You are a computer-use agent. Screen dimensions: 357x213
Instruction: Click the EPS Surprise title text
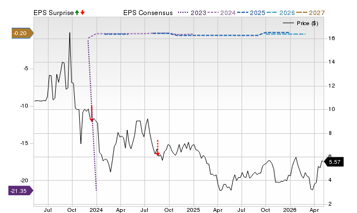(x=54, y=13)
